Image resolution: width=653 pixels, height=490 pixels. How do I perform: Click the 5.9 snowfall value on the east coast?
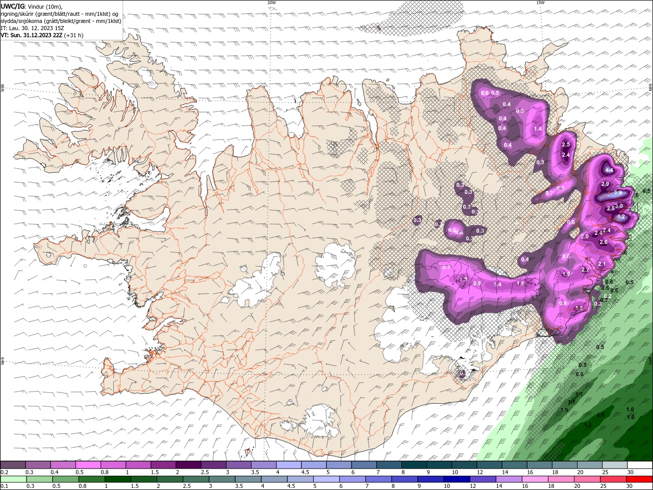pos(617,193)
